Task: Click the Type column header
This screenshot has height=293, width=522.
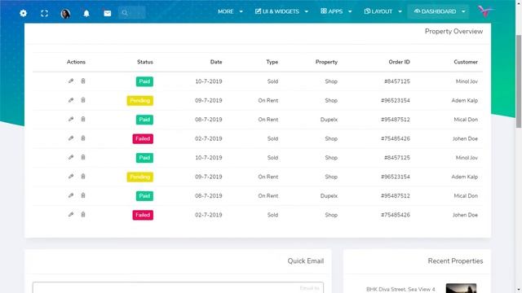Action: [x=272, y=62]
